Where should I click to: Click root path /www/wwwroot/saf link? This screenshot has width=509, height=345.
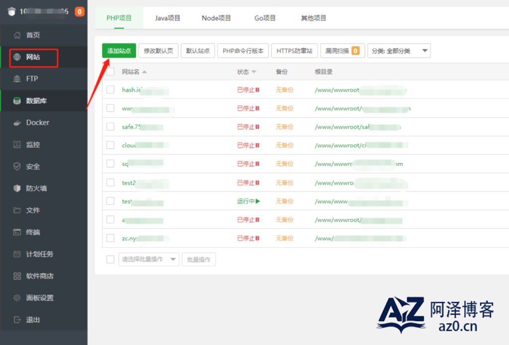pyautogui.click(x=357, y=127)
